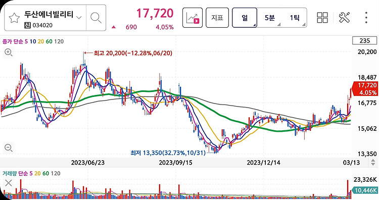Click the 16,775 price axis label

tap(367, 103)
